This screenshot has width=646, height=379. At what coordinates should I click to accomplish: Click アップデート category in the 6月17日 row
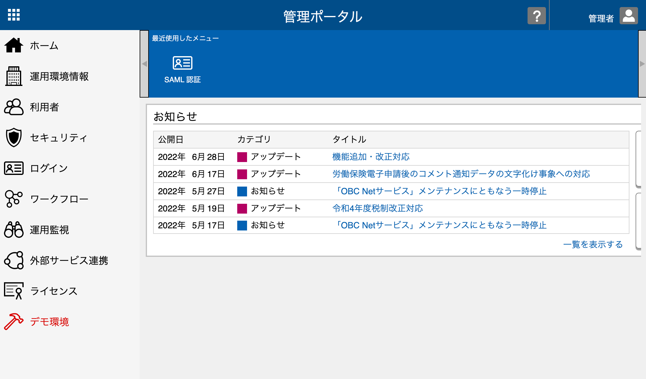pyautogui.click(x=276, y=174)
